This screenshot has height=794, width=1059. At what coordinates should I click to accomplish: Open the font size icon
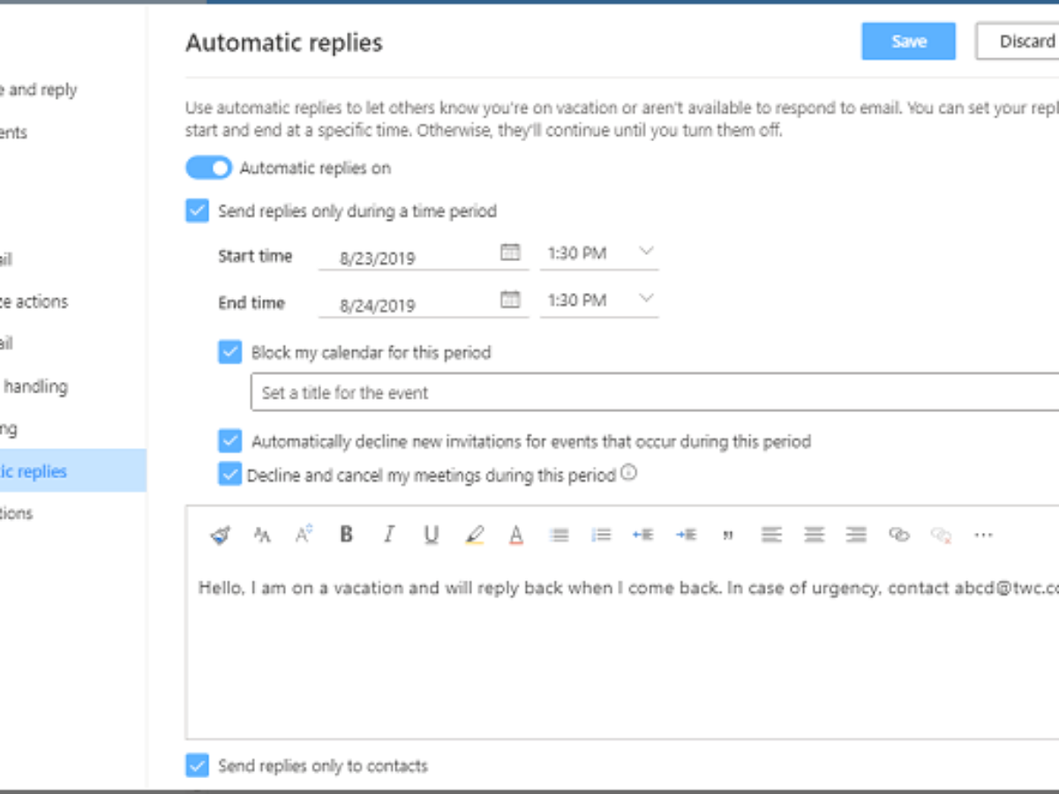(x=304, y=535)
